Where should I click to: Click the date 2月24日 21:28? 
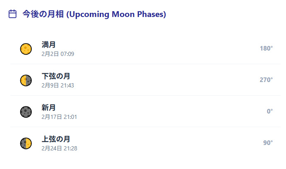coord(59,148)
